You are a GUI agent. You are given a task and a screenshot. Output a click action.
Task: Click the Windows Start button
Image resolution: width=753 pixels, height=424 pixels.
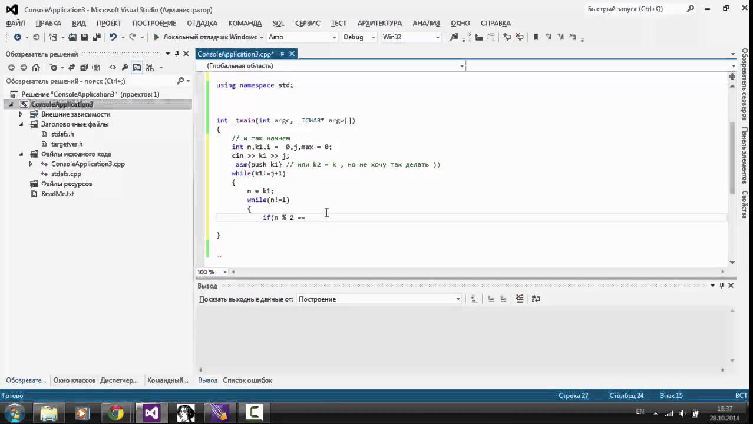14,412
